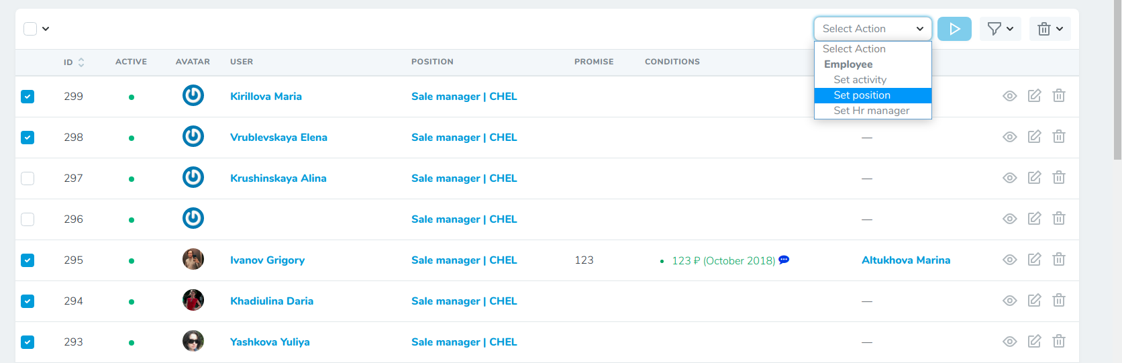Choose the Set position option
The height and width of the screenshot is (363, 1122).
862,95
